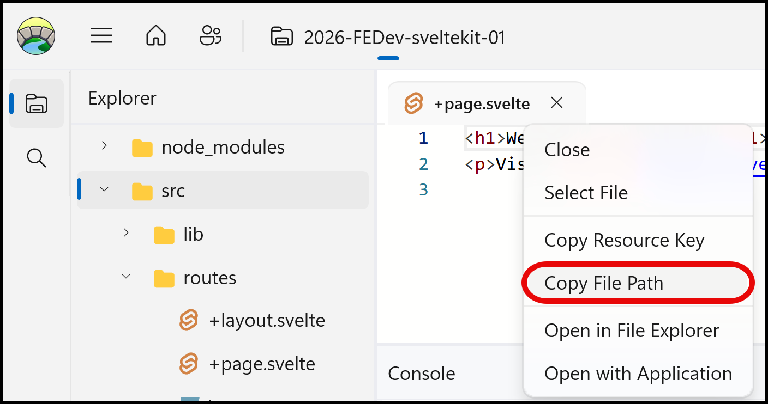This screenshot has height=404, width=768.
Task: Click the app logo icon
Action: pos(36,36)
